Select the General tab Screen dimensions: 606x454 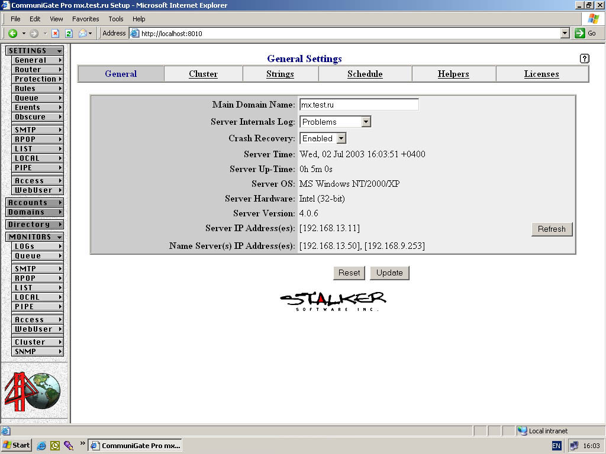121,74
